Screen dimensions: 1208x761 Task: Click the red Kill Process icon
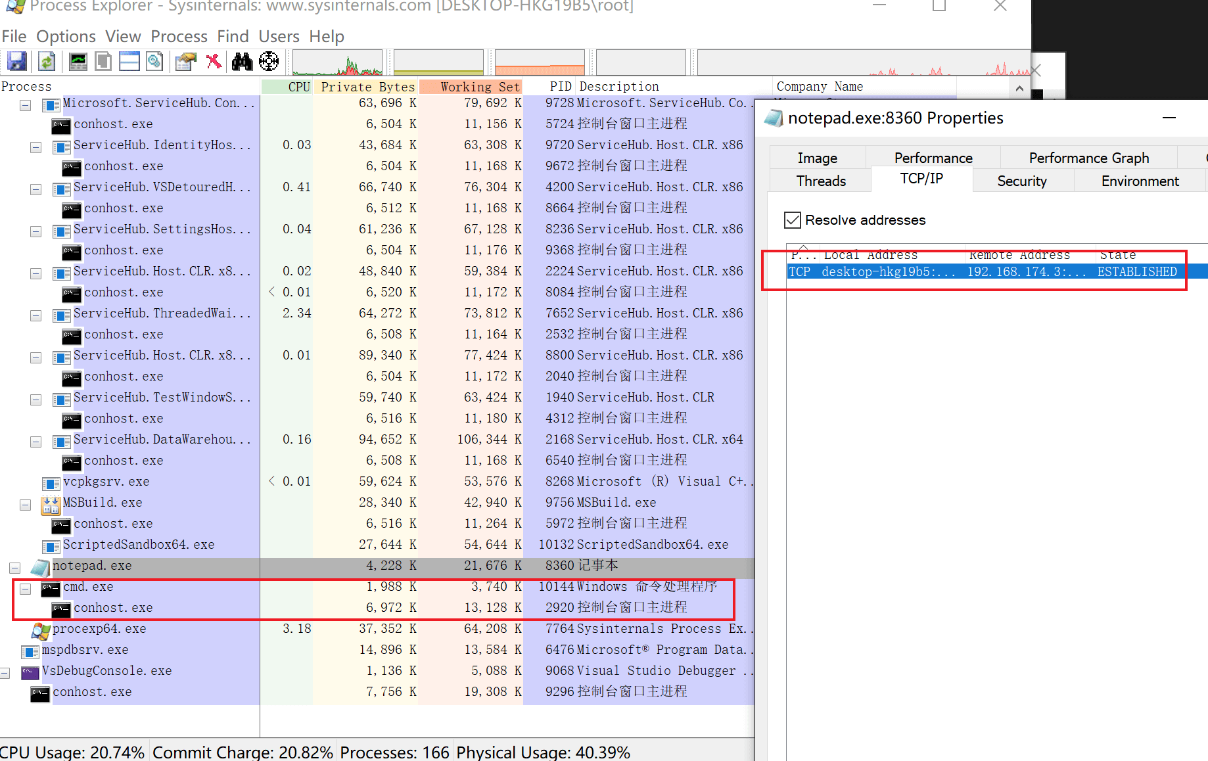coord(214,62)
